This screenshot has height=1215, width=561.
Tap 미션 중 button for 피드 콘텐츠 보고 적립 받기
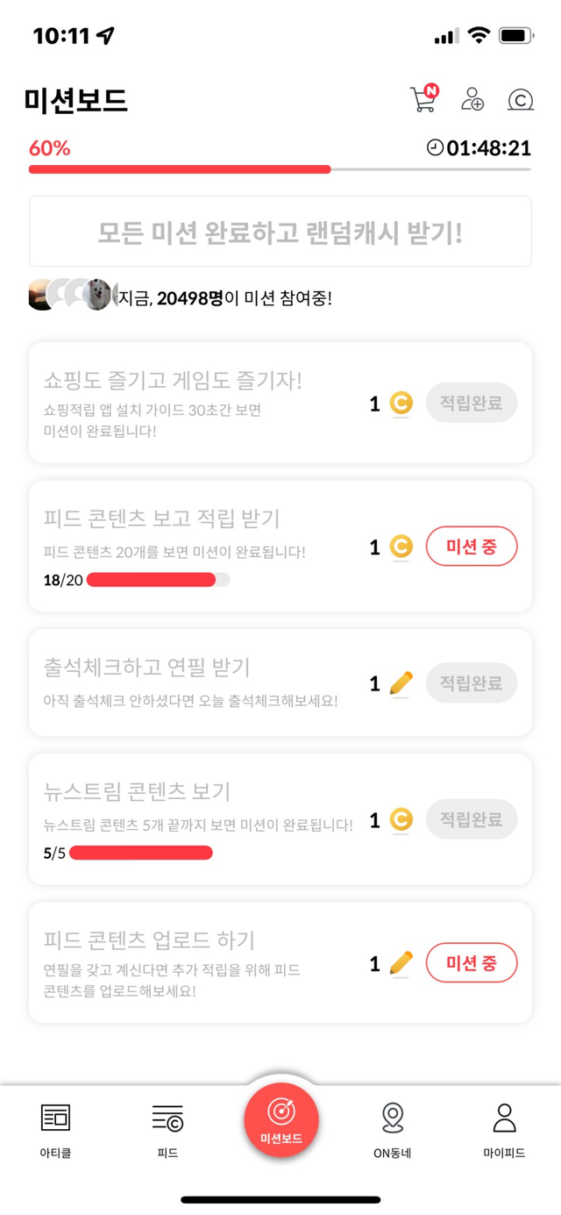tap(472, 547)
